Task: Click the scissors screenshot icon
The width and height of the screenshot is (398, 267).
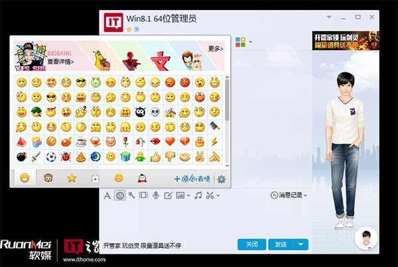Action: 210,195
